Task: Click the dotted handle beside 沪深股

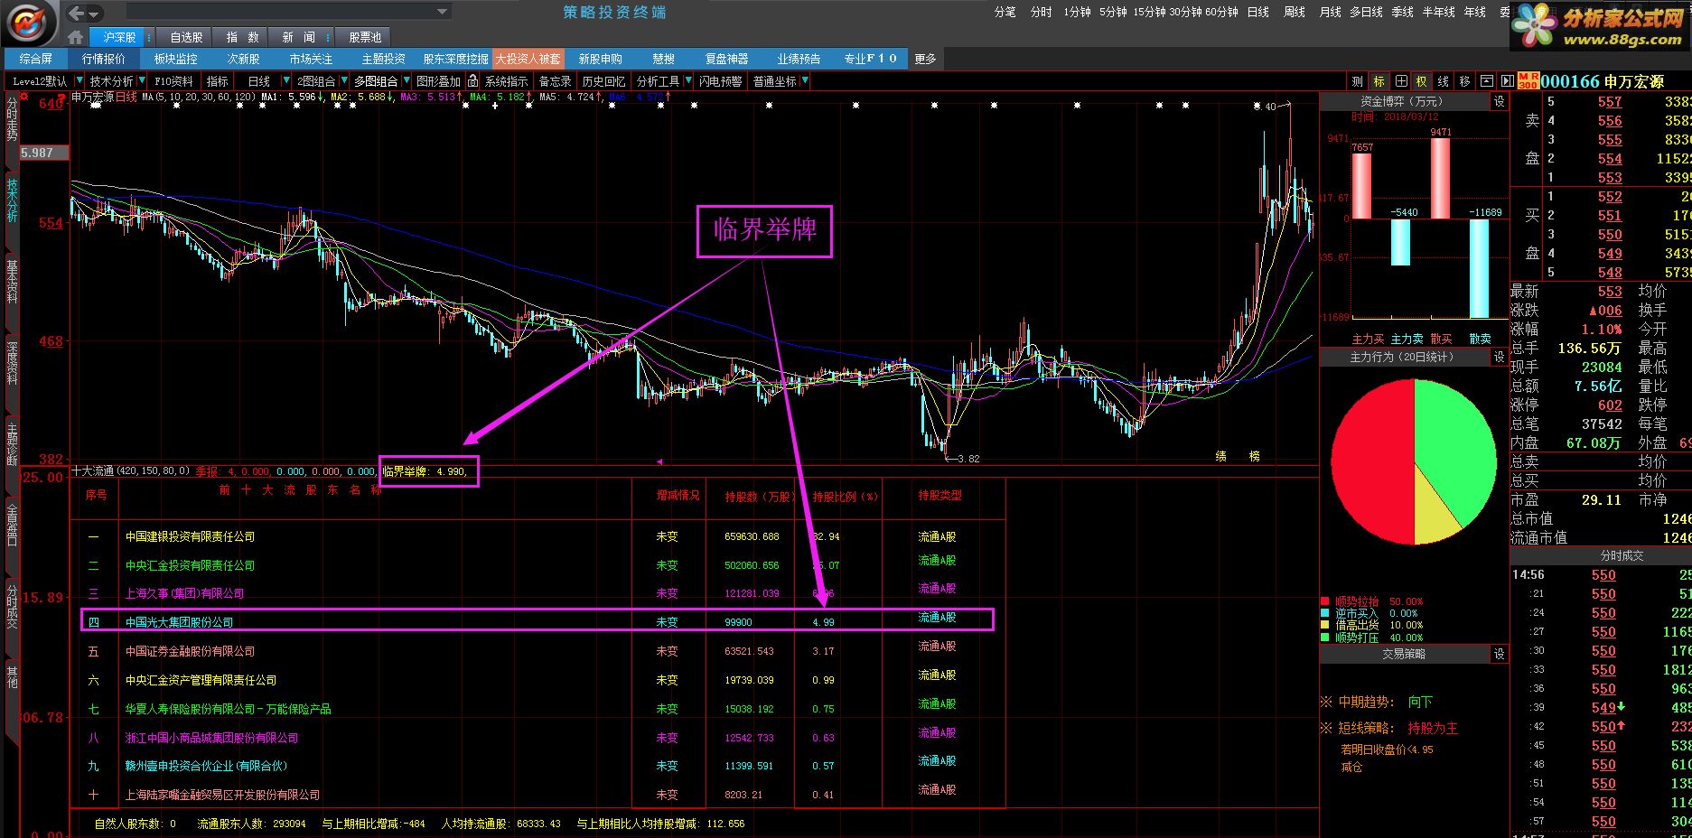Action: 149,37
